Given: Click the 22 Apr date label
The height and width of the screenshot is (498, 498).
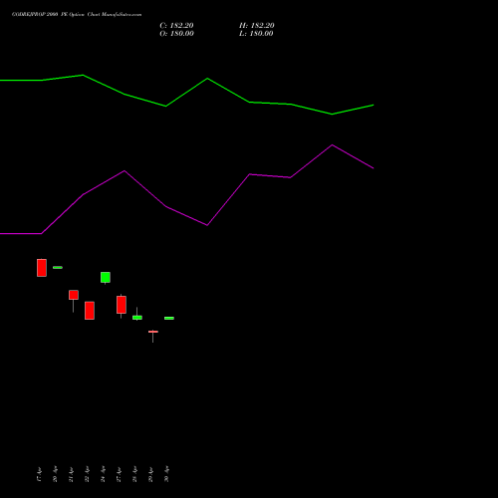Looking at the screenshot, I should click(87, 474).
